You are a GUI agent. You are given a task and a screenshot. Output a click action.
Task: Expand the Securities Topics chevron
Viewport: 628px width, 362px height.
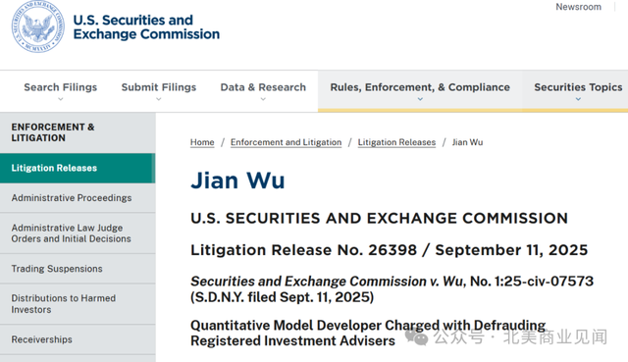click(x=578, y=99)
